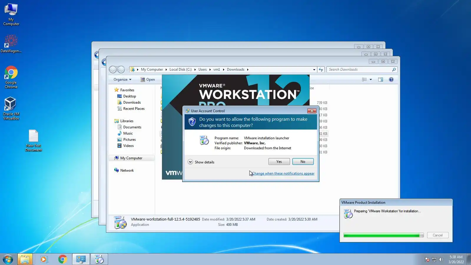
Task: Open the volume speaker tray icon
Action: point(441,259)
